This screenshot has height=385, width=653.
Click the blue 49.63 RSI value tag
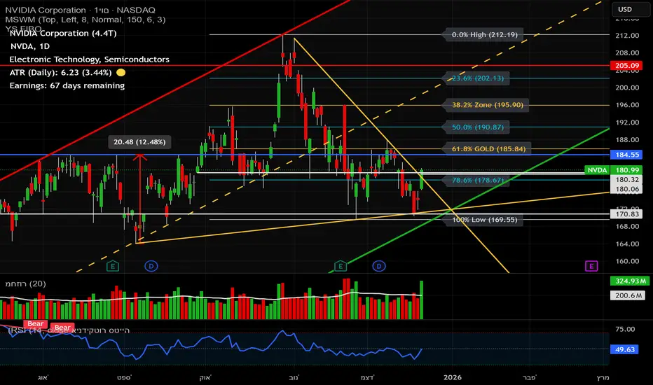tap(624, 349)
